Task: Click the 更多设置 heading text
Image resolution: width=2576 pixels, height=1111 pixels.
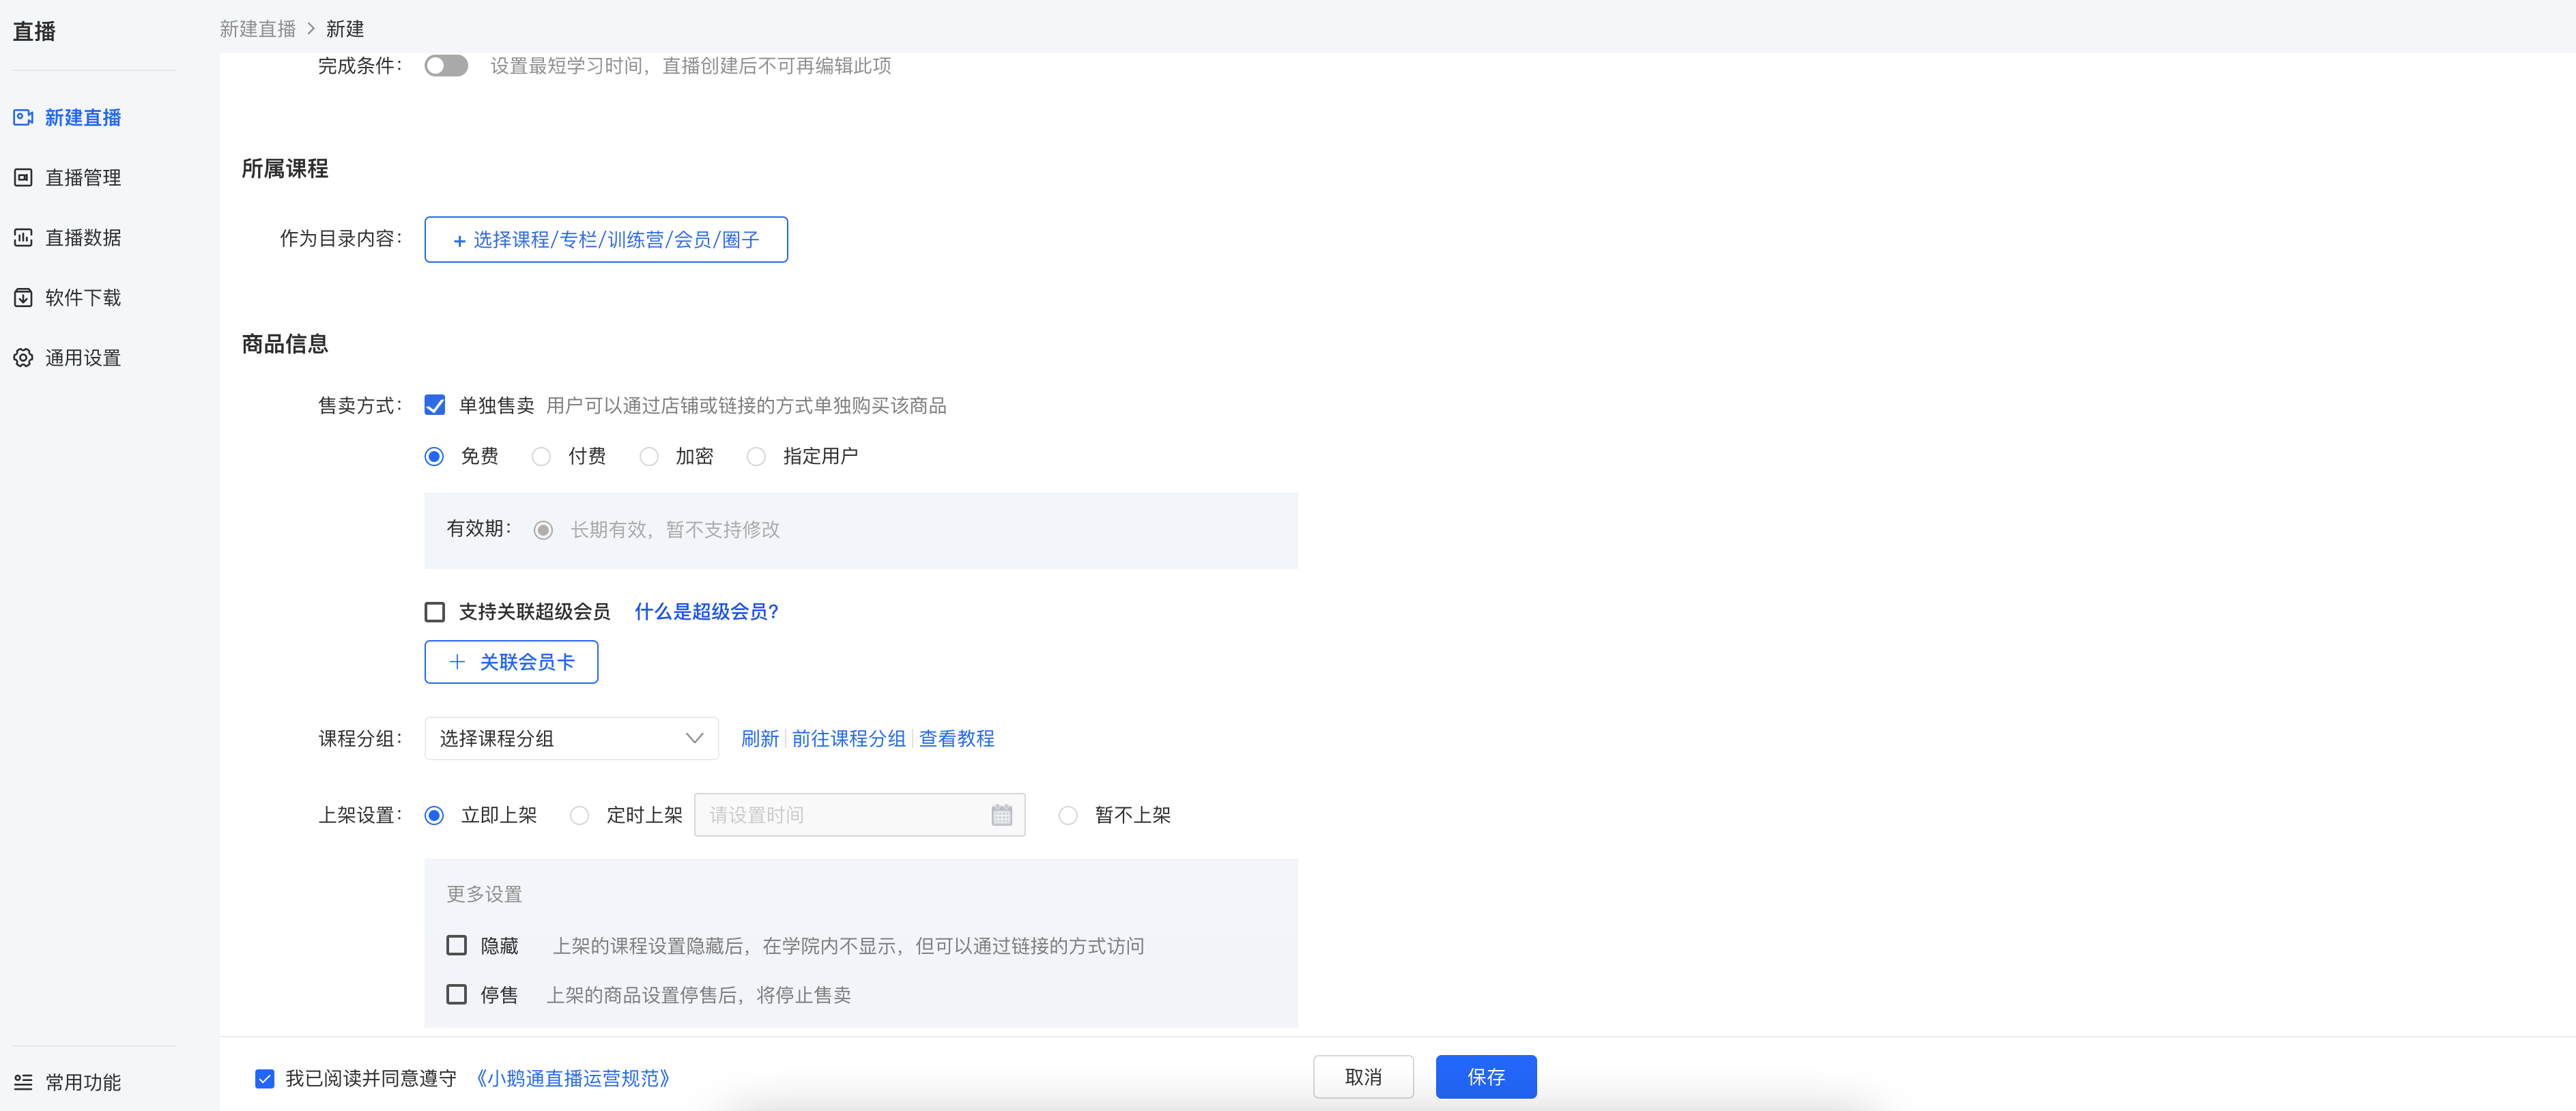Action: (x=484, y=894)
